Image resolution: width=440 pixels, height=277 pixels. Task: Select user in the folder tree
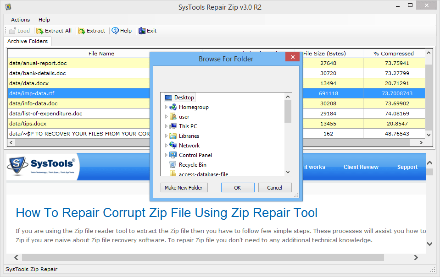click(x=184, y=116)
